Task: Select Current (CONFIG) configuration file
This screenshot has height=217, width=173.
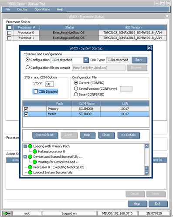Action: tap(76, 83)
